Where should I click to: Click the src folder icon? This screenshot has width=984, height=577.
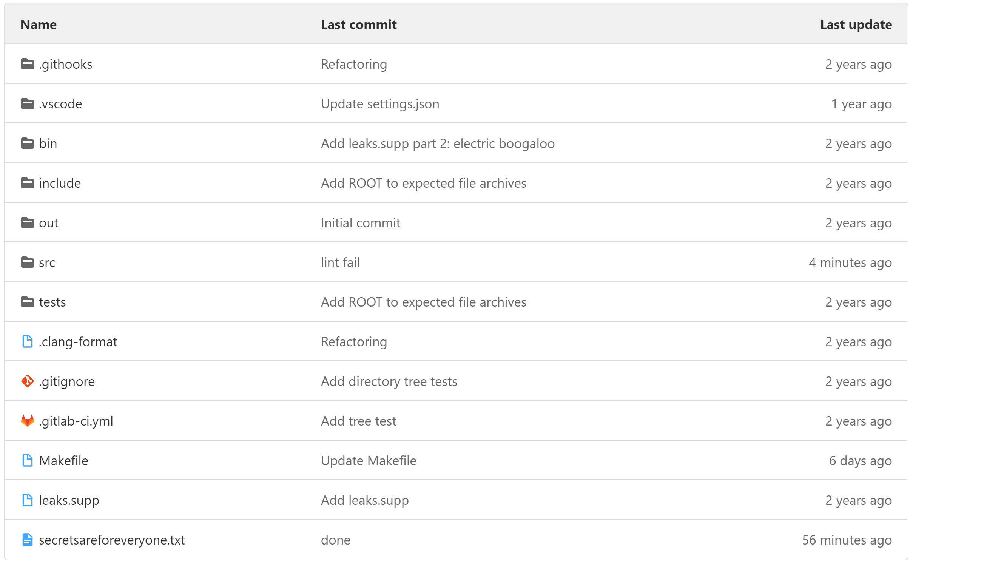click(27, 262)
